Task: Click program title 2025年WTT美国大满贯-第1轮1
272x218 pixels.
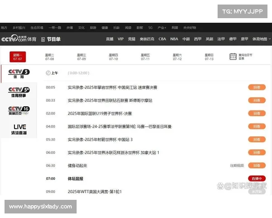Action: point(95,192)
